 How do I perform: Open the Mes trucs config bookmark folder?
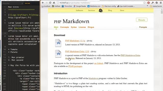[109, 6]
